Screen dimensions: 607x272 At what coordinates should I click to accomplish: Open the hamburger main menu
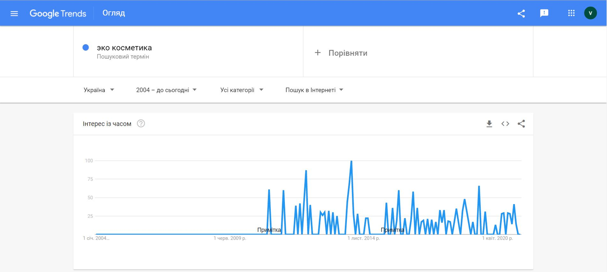[x=14, y=13]
